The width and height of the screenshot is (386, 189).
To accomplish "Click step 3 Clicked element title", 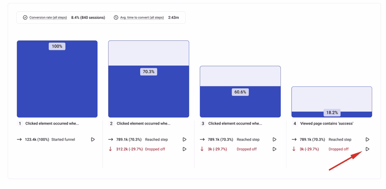I will click(x=235, y=123).
